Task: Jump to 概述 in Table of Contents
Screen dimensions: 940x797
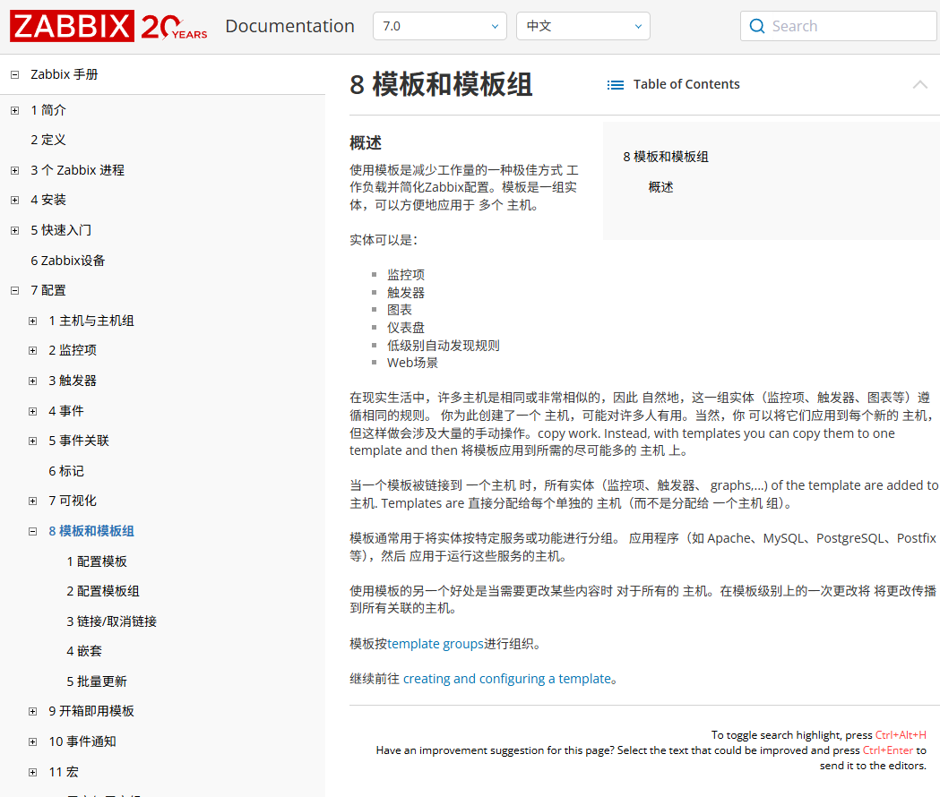Action: [x=660, y=187]
